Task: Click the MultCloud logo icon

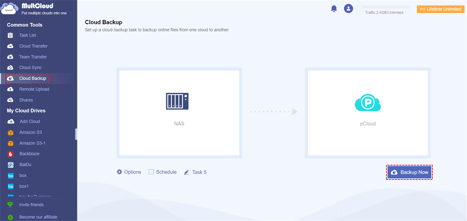Action: [10, 9]
